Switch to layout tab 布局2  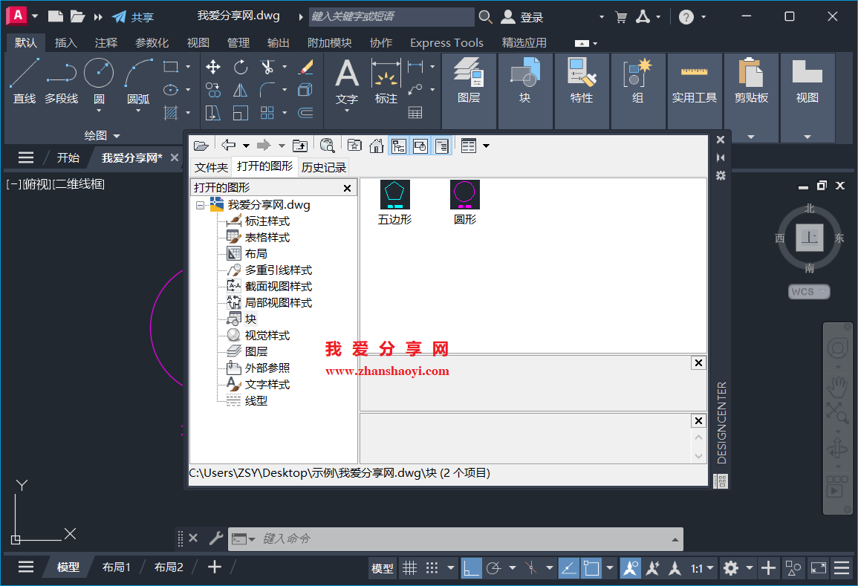tap(169, 567)
